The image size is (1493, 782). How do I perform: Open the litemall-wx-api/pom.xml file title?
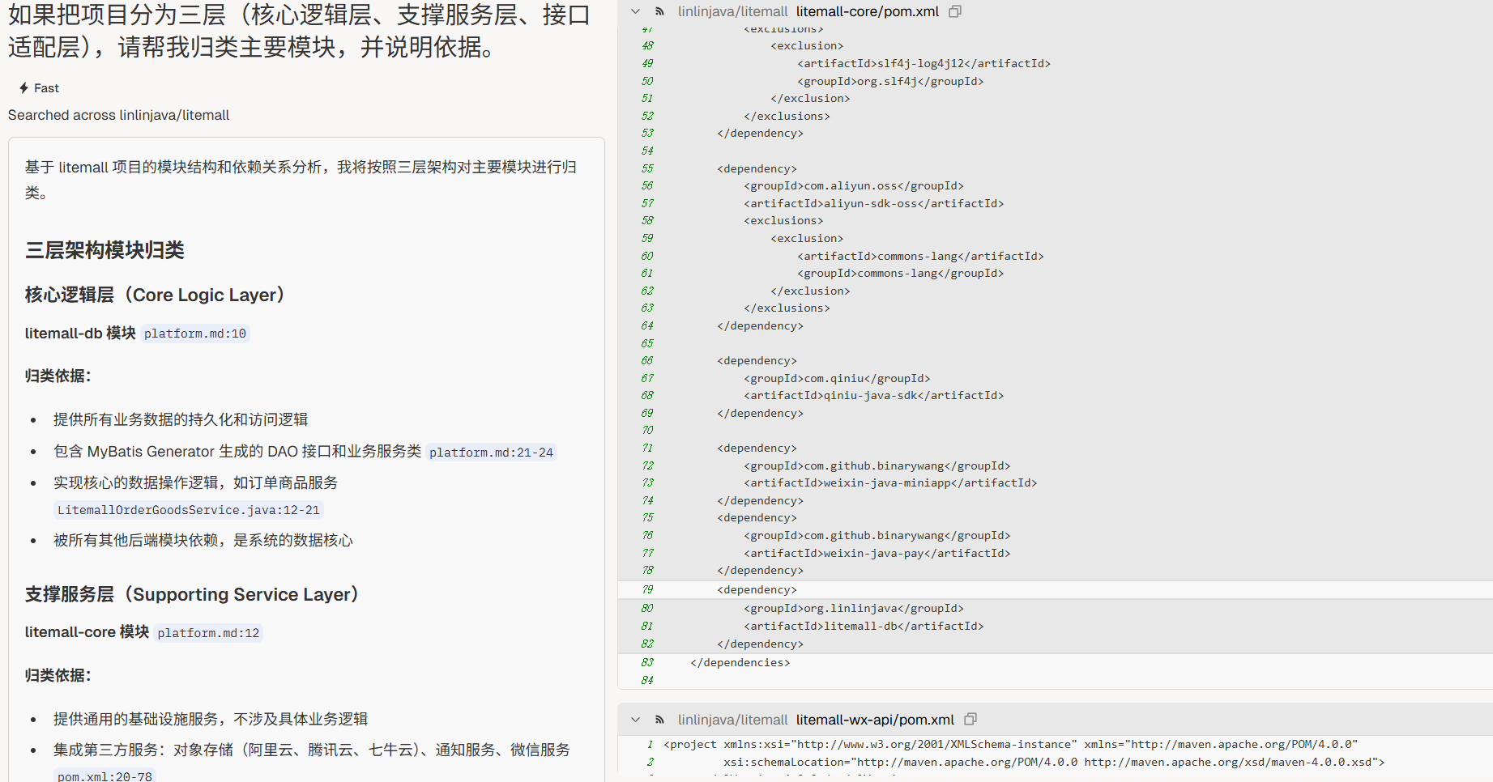point(874,720)
